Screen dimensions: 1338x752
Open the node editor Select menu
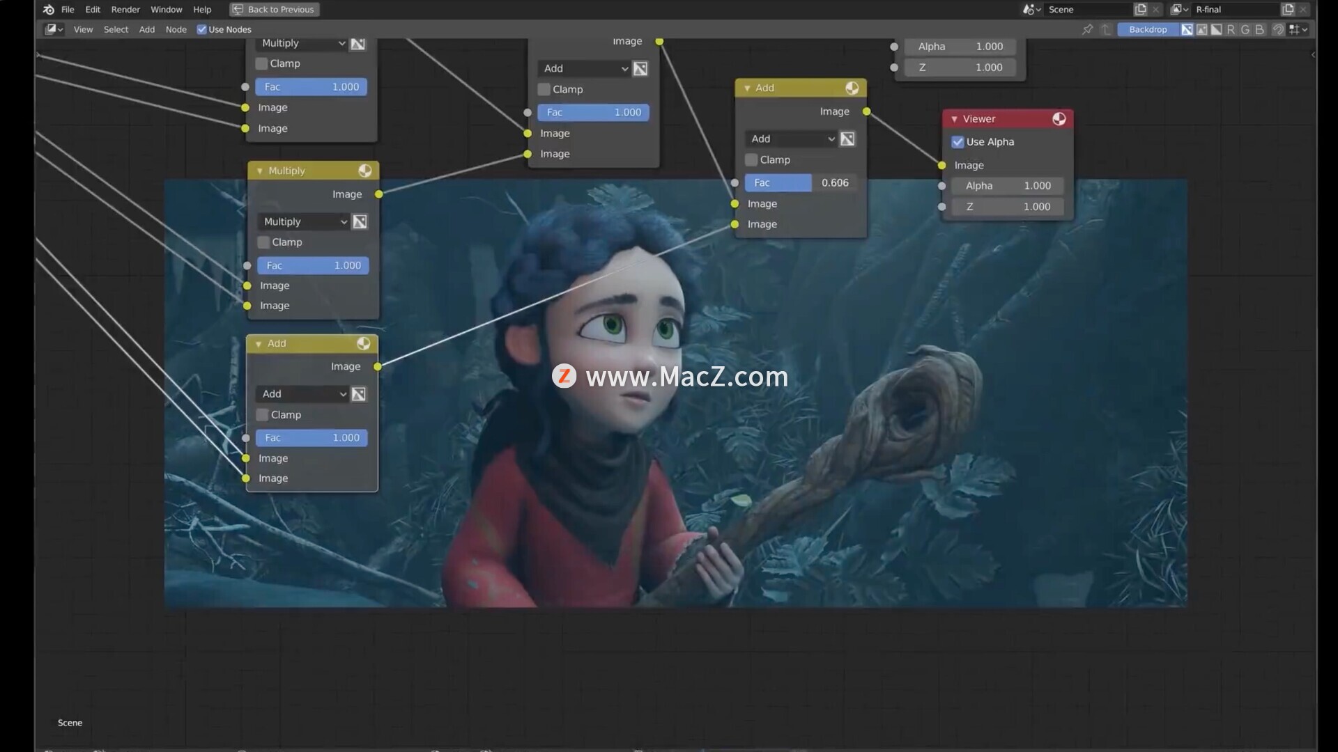[116, 29]
